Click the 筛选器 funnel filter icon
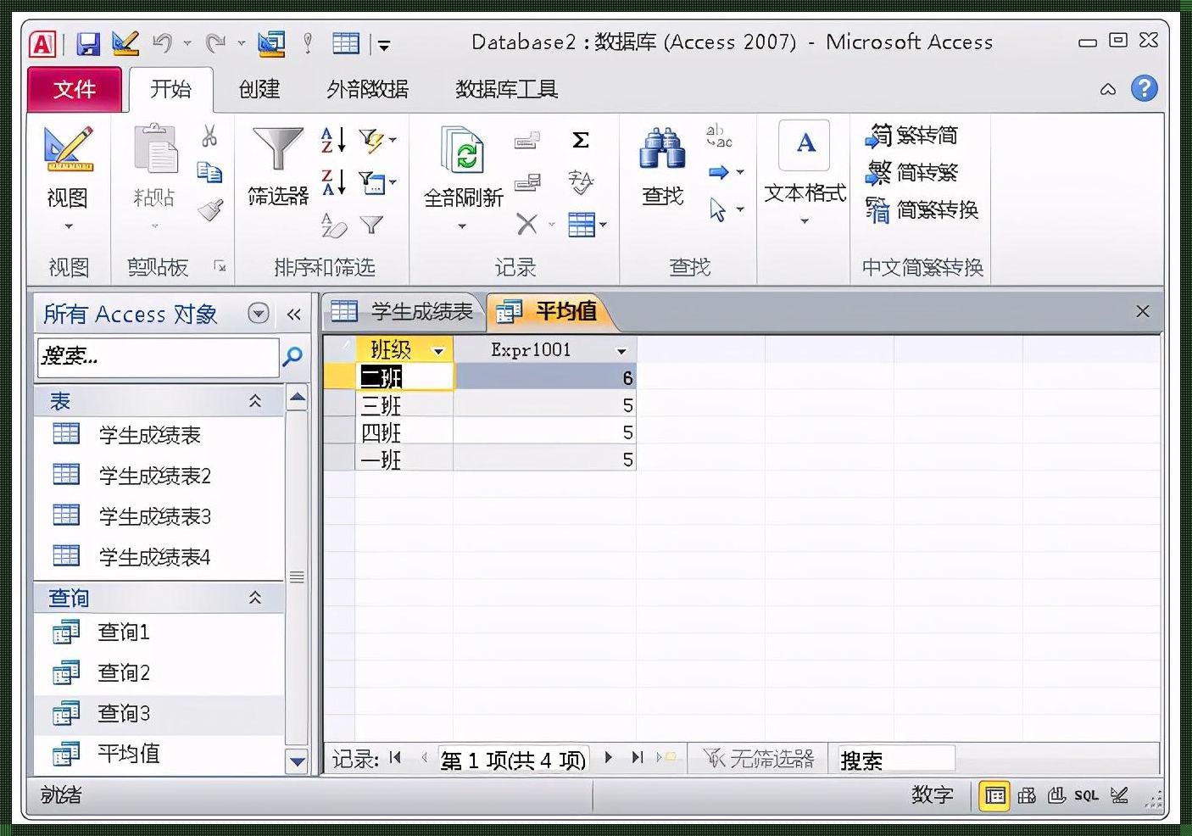1192x836 pixels. pyautogui.click(x=277, y=150)
